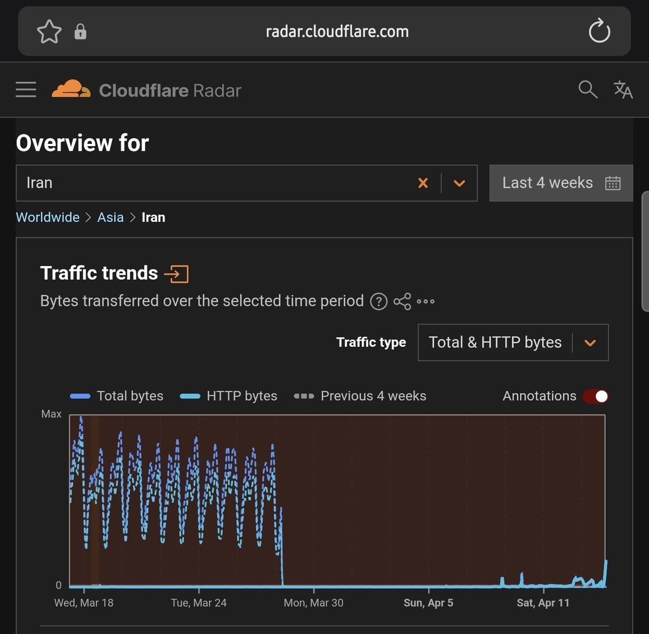Click the Traffic trends heading
This screenshot has width=649, height=634.
pos(99,273)
